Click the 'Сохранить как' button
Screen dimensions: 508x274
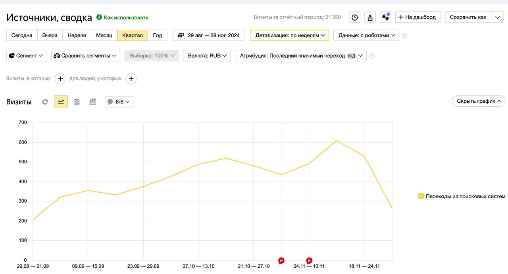468,17
